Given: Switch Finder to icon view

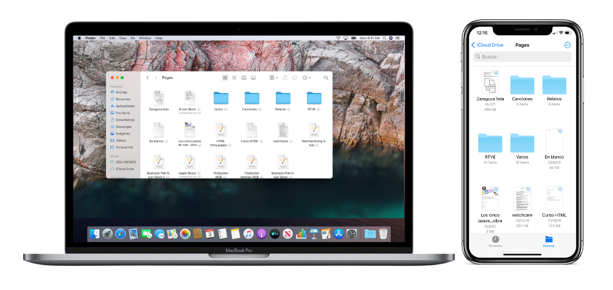Looking at the screenshot, I should pos(225,78).
